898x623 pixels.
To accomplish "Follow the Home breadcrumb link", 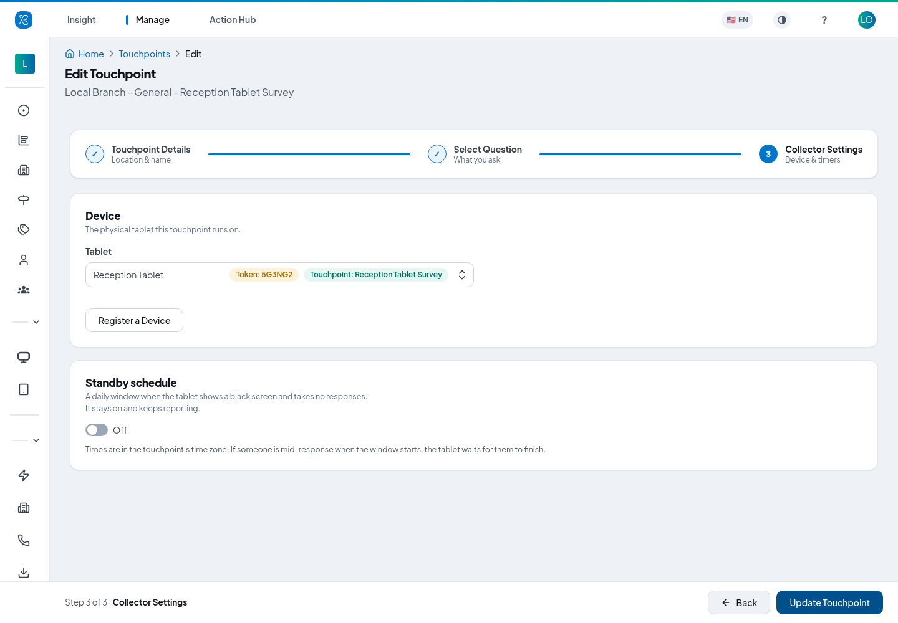I will click(x=91, y=54).
